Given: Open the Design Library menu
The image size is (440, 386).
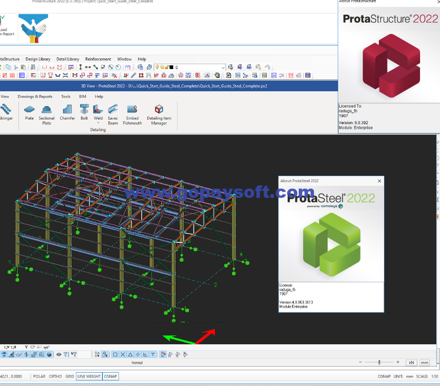Looking at the screenshot, I should (x=38, y=59).
